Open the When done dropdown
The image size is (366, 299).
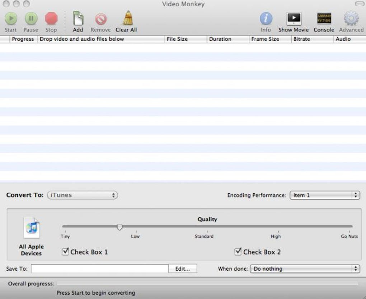click(305, 268)
